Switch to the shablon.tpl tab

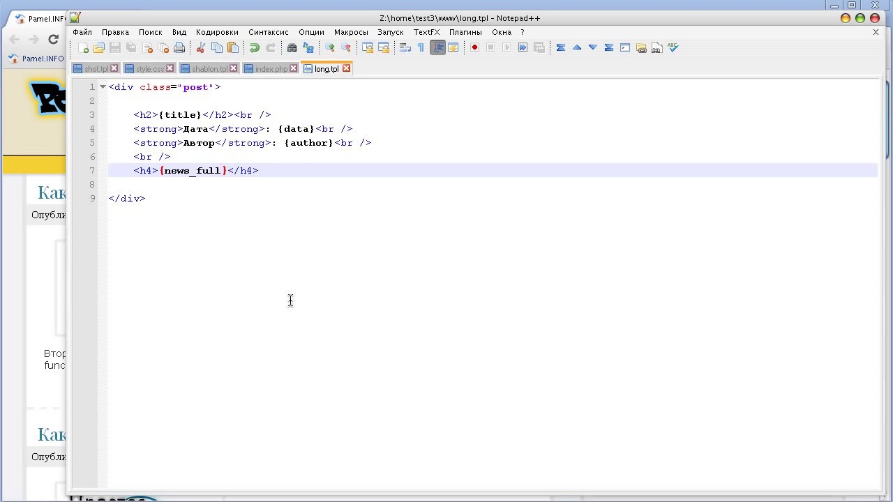[x=209, y=68]
